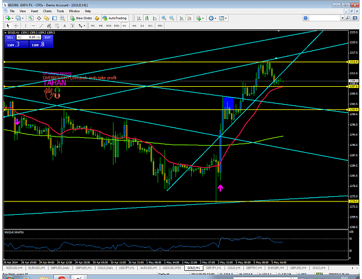Toggle the Terminal panel icon

pyautogui.click(x=54, y=18)
